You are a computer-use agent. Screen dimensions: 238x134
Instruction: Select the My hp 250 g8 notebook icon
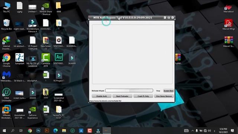pyautogui.click(x=33, y=61)
